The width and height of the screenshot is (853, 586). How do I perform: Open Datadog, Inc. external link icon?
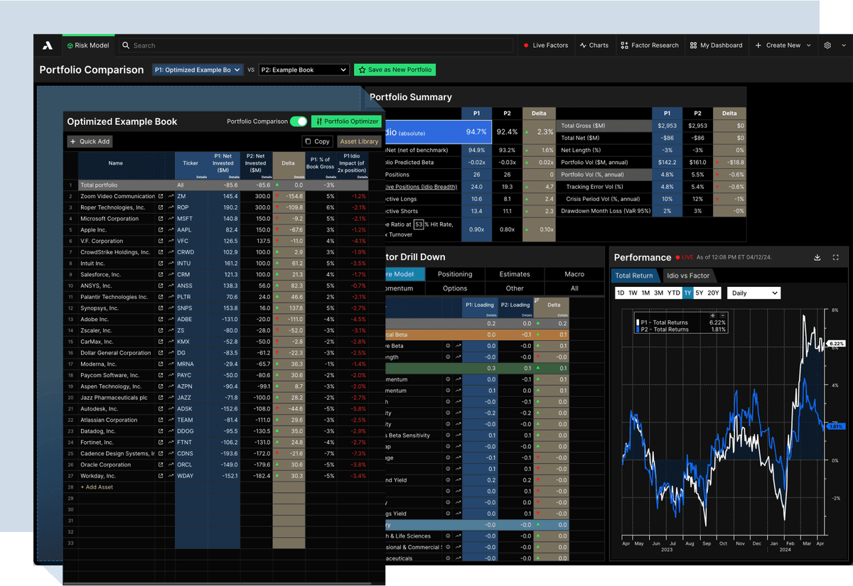161,431
